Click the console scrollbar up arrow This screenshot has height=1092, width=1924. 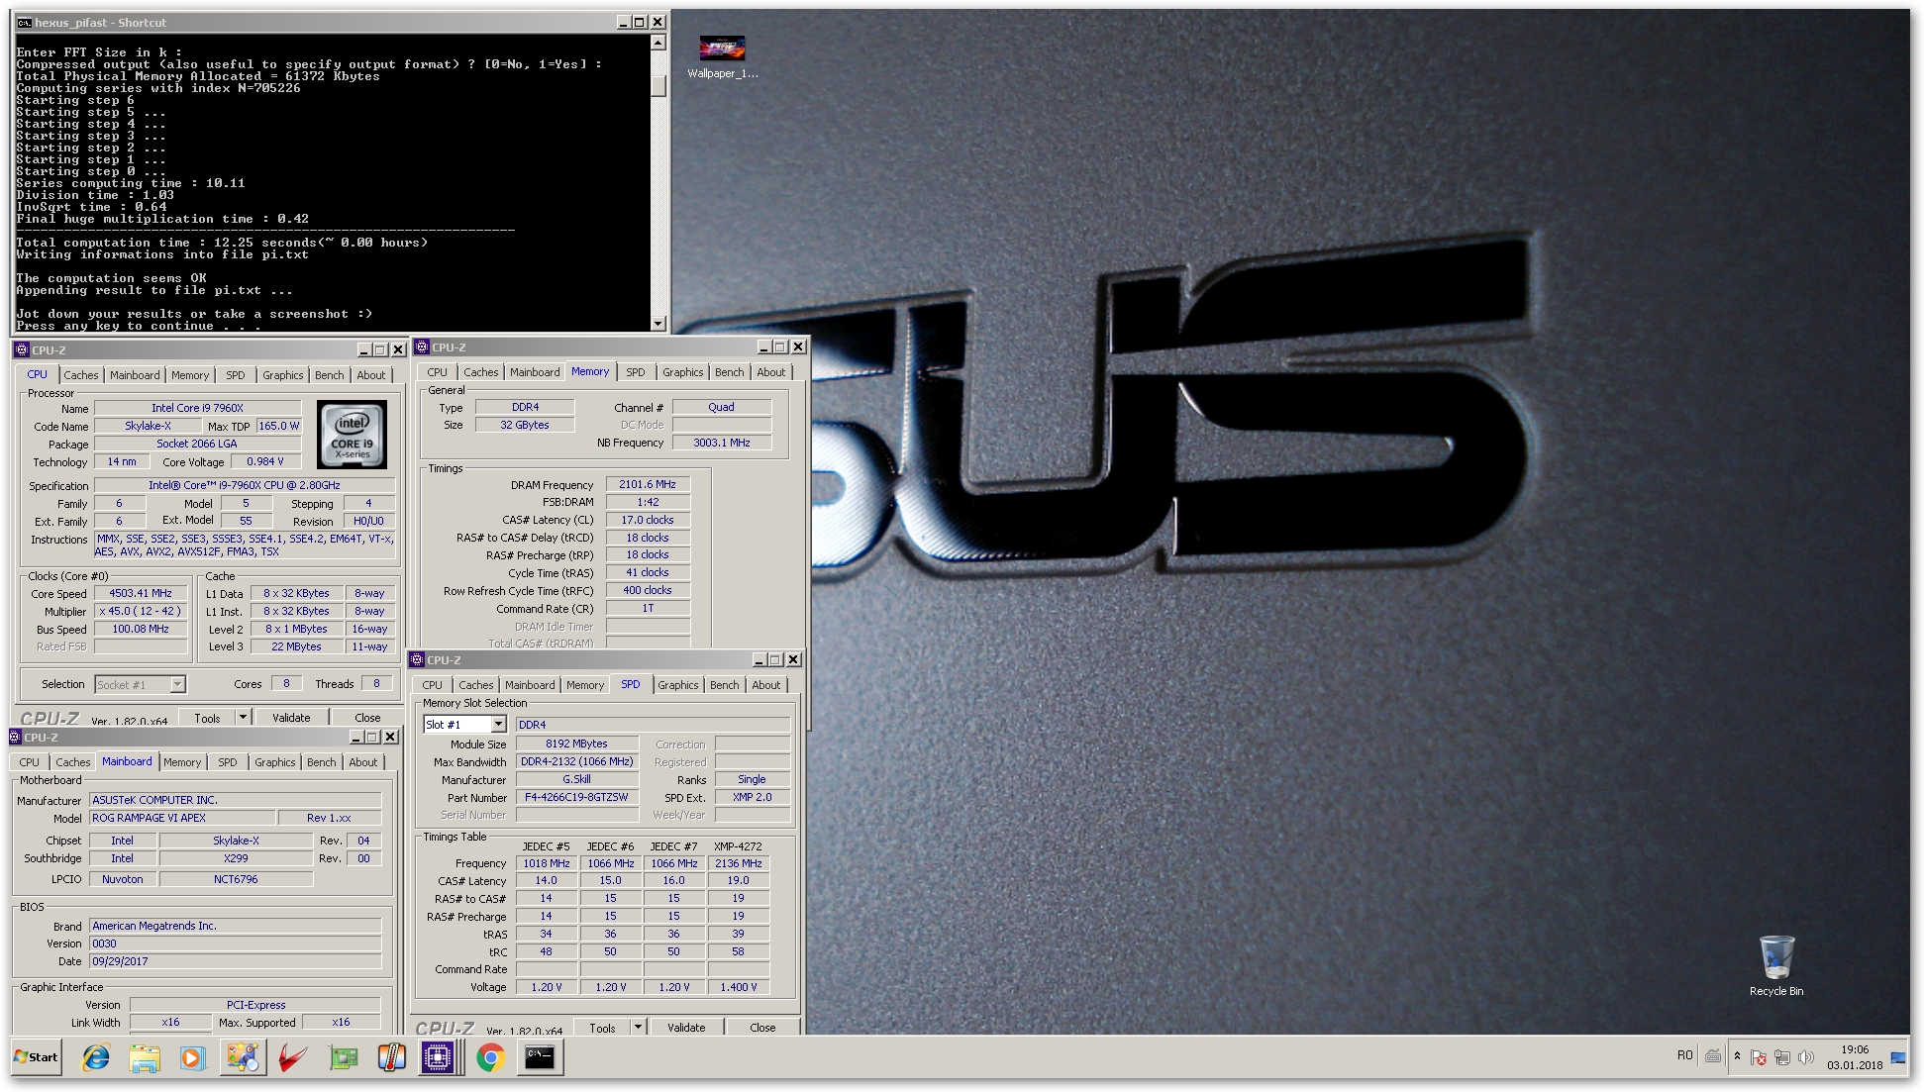pyautogui.click(x=658, y=43)
